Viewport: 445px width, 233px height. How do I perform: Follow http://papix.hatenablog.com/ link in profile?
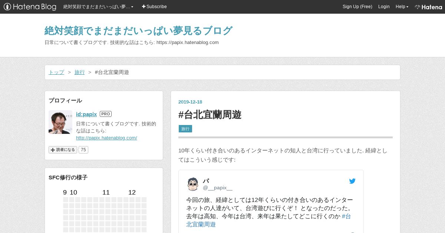pyautogui.click(x=106, y=138)
